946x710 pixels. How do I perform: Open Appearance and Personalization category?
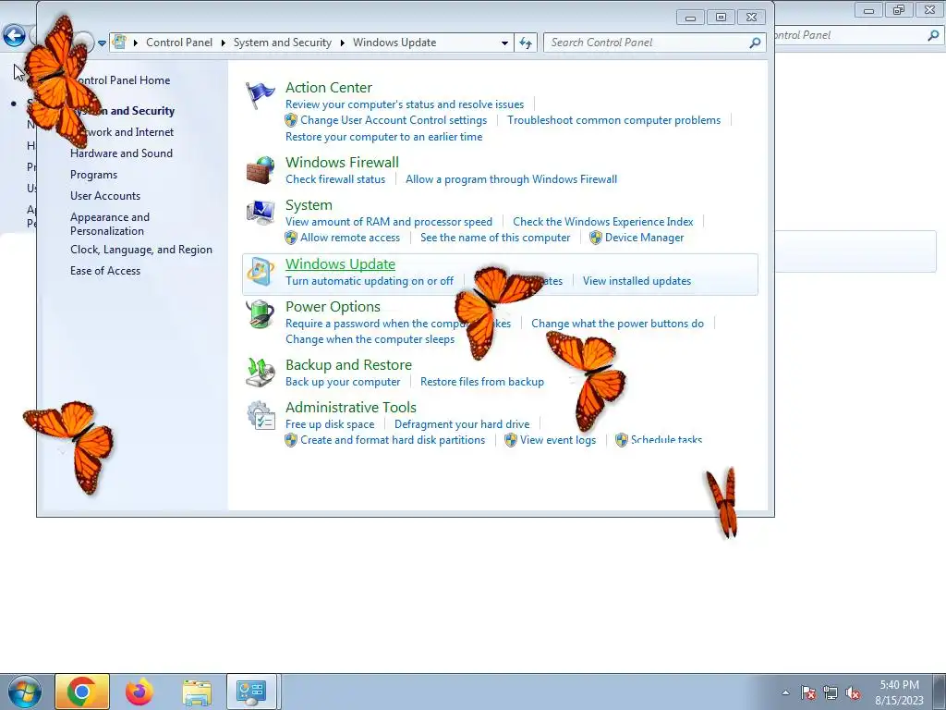pyautogui.click(x=110, y=224)
